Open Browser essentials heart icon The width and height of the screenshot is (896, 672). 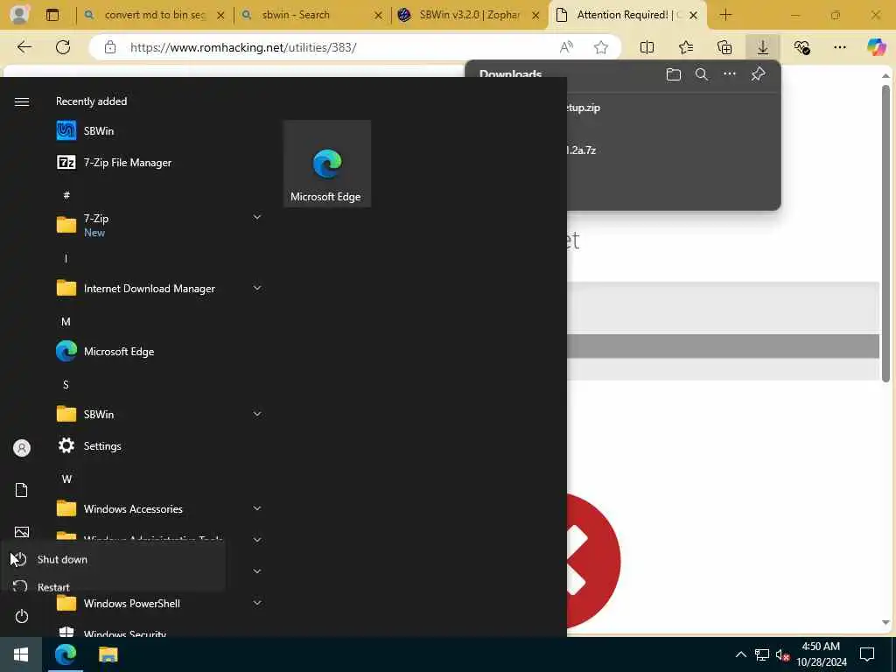tap(801, 47)
